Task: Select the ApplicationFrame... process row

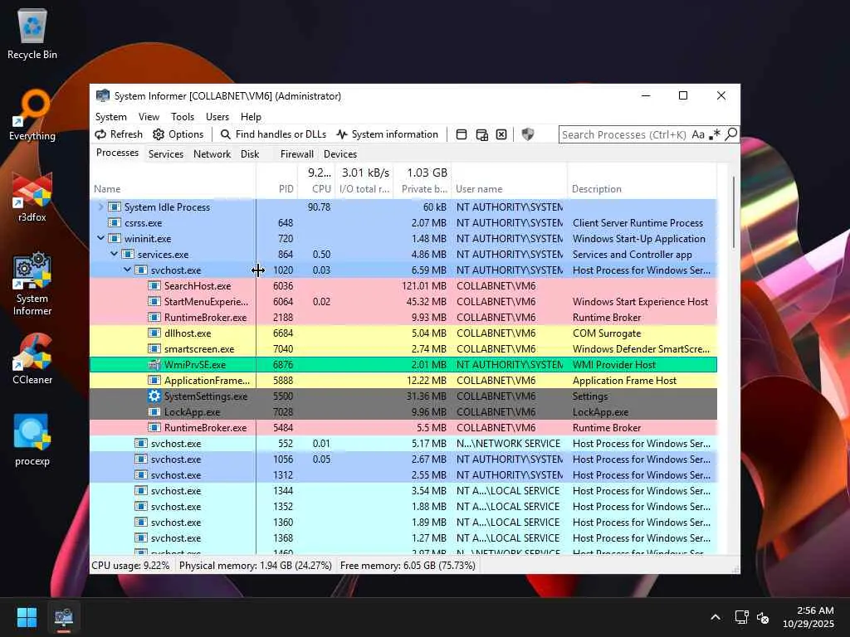Action: (403, 380)
